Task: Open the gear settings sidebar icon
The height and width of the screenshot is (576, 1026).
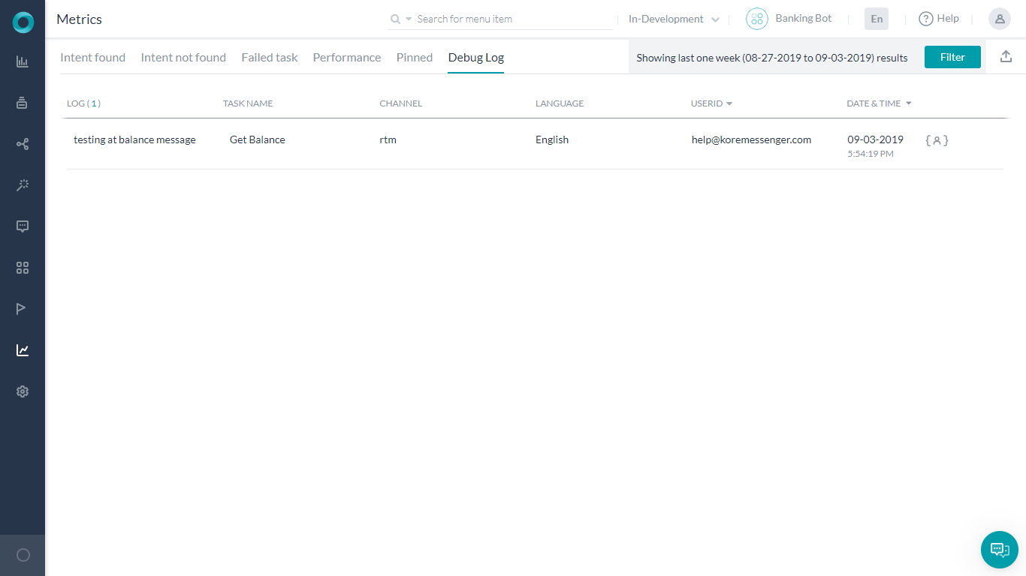Action: 23,391
